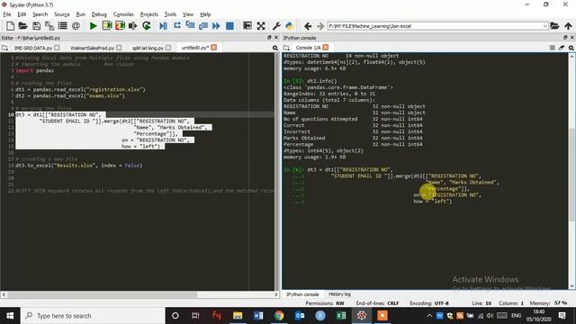Browse for a working directory
This screenshot has width=576, height=324.
click(x=554, y=26)
